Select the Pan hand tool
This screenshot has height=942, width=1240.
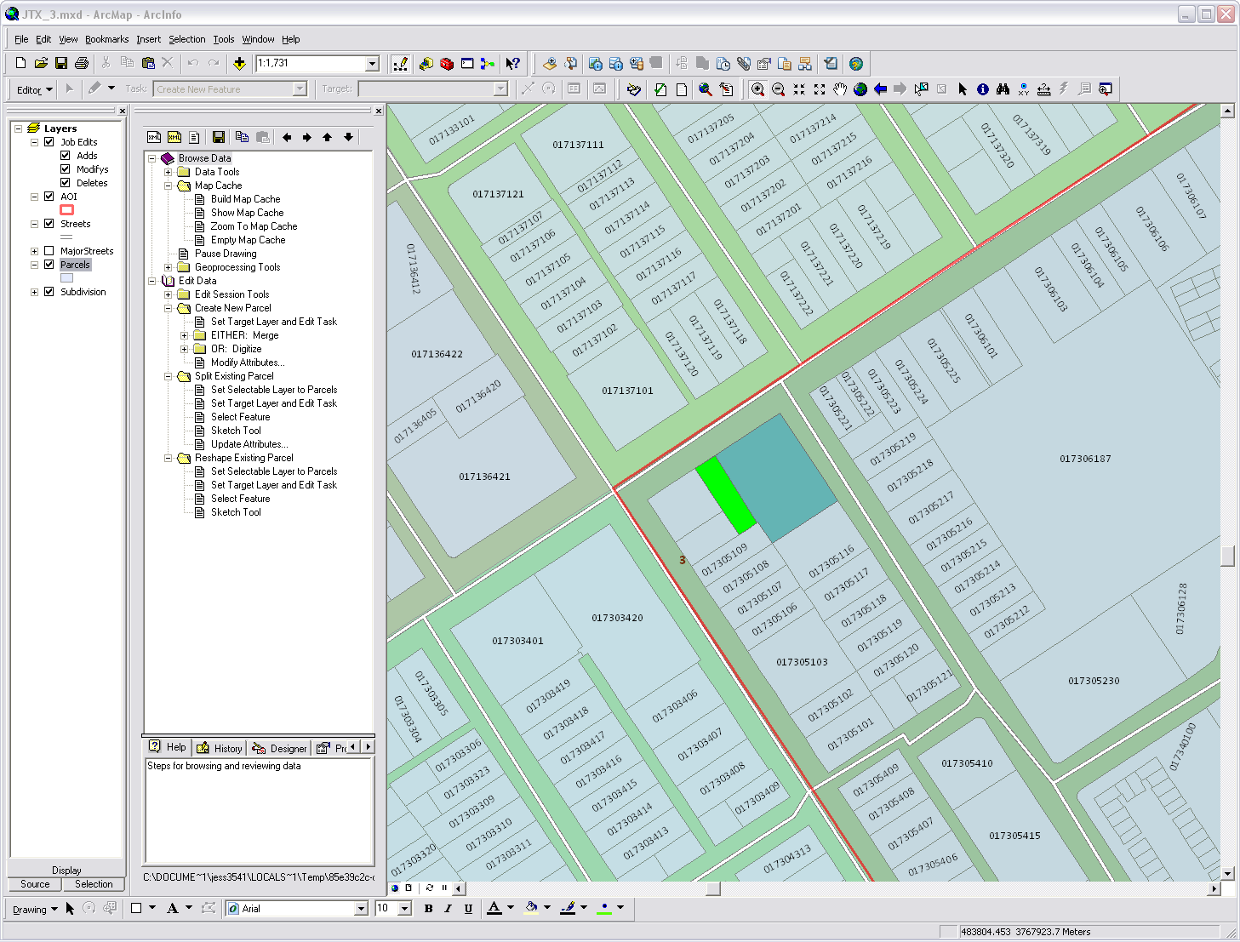click(x=839, y=88)
